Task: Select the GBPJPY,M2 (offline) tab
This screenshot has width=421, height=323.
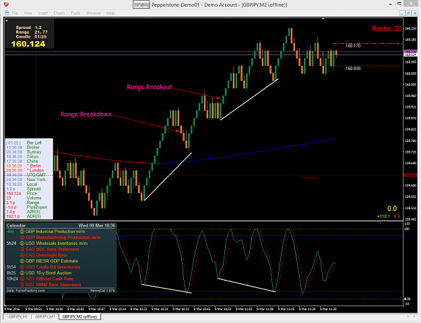Action: (79, 316)
